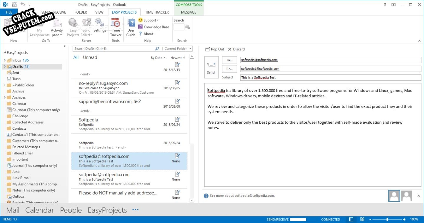Go to Calendar in navigation bar
The height and width of the screenshot is (223, 424).
[x=40, y=210]
